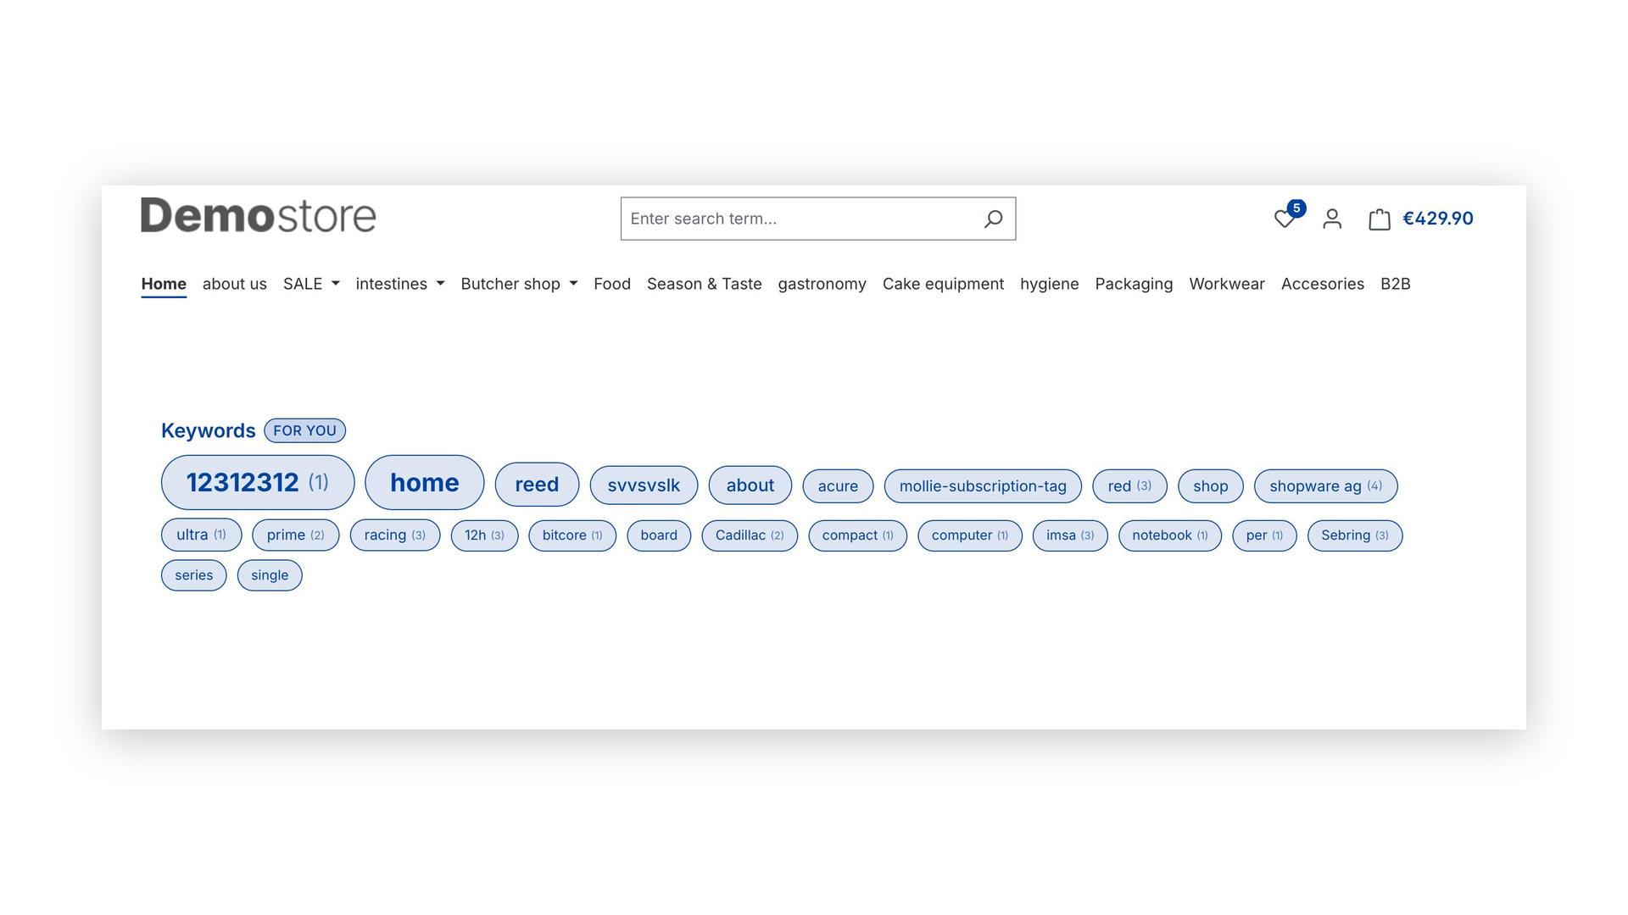The width and height of the screenshot is (1628, 915).
Task: Open the shopping cart bag icon
Action: tap(1380, 219)
